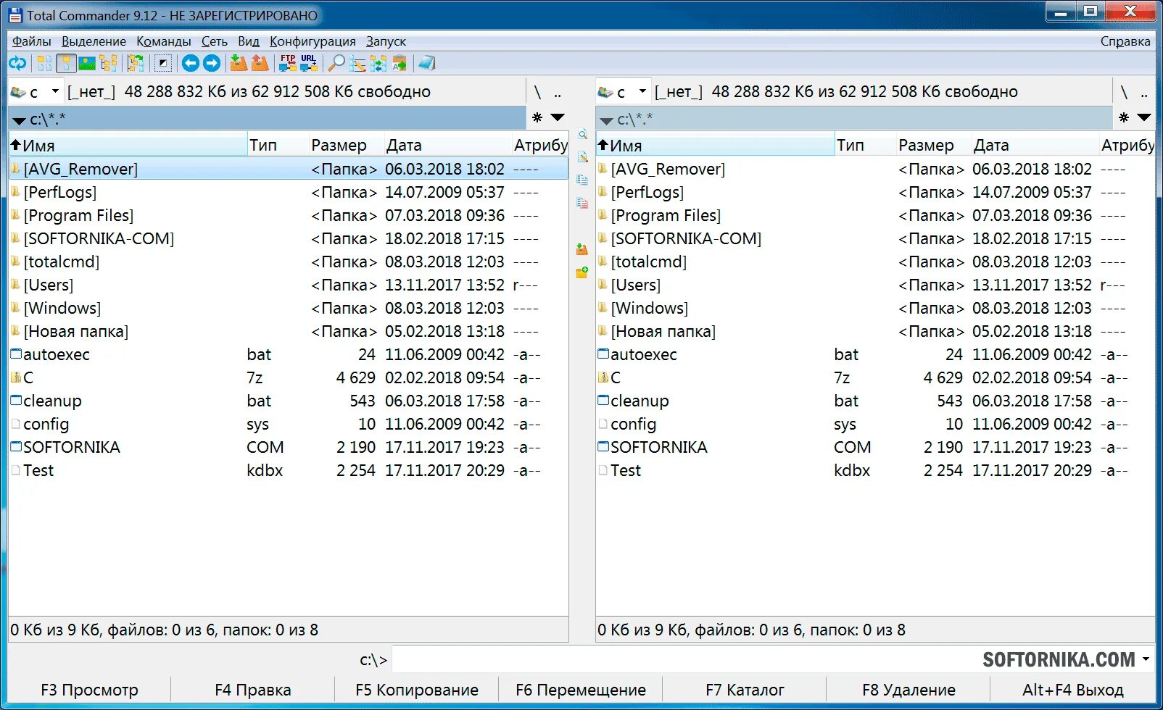Click Unpack files toolbar icon
This screenshot has width=1163, height=710.
pos(260,64)
